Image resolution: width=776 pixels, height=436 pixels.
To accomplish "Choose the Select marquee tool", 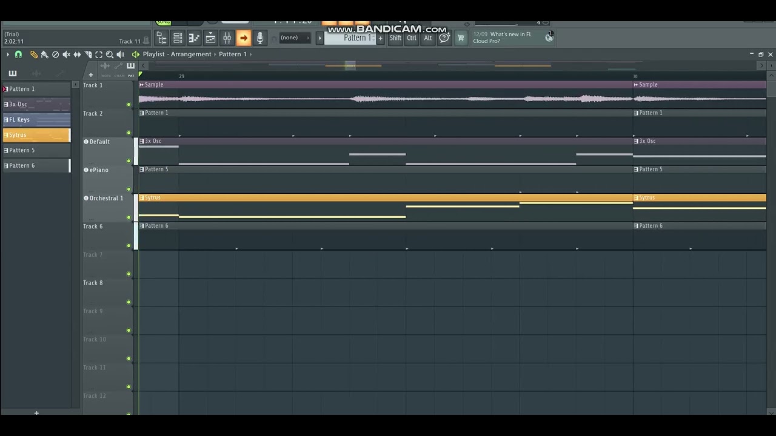I will click(x=99, y=54).
